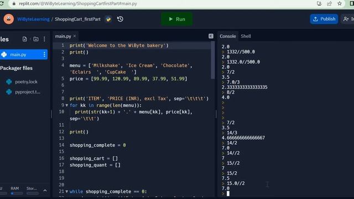Click the Storage usage bar
The height and width of the screenshot is (199, 354).
(x=33, y=193)
